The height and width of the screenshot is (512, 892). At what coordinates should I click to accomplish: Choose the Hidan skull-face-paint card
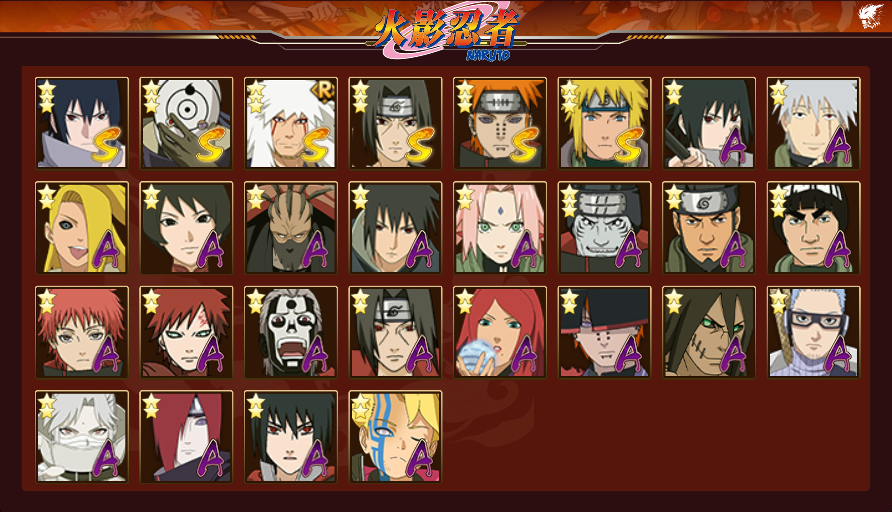[x=291, y=332]
